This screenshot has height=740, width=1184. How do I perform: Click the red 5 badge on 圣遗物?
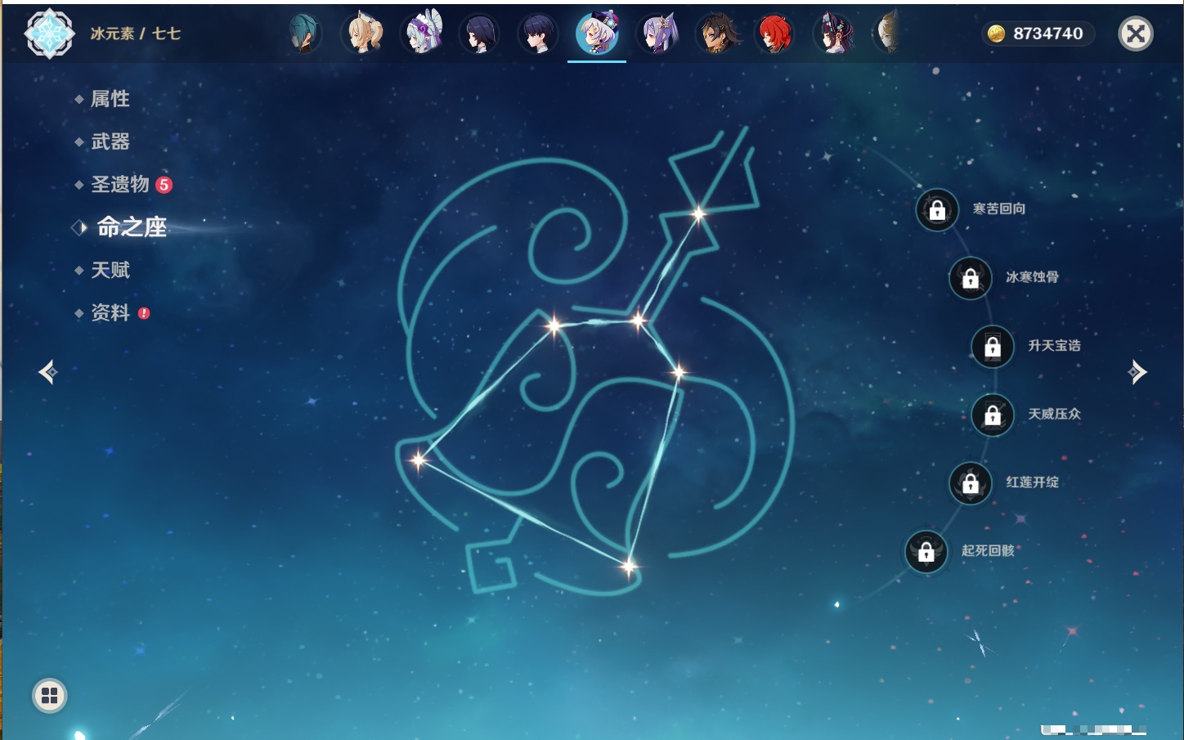pyautogui.click(x=164, y=185)
